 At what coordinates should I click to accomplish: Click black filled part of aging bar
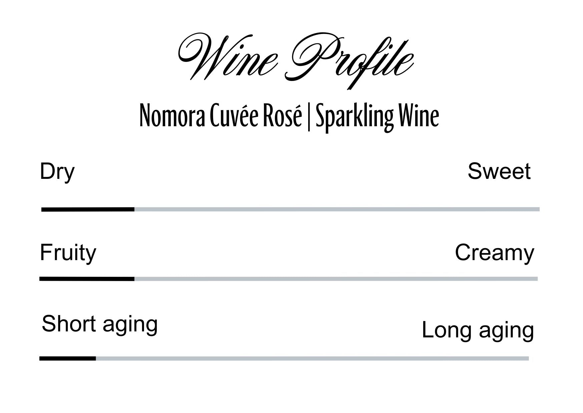[x=67, y=358]
